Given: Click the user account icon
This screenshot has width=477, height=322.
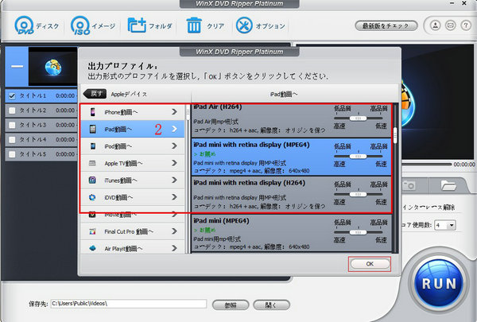Looking at the screenshot, I should (436, 25).
